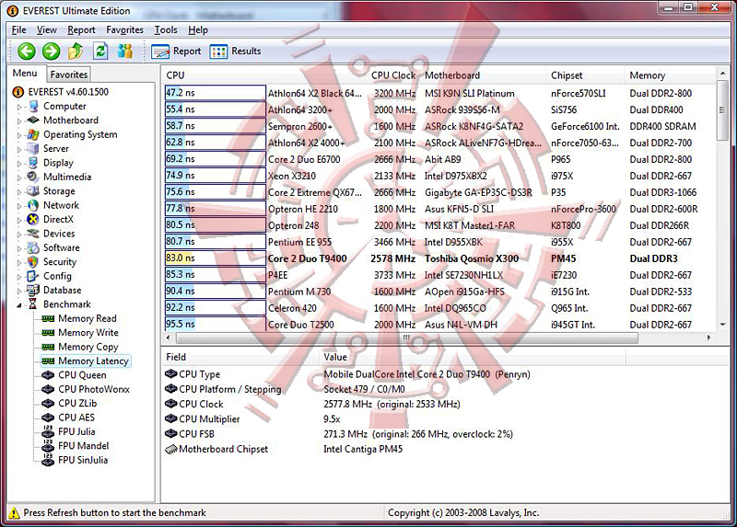Select the Core 2 Duo T9400 row
The width and height of the screenshot is (737, 527).
tap(439, 258)
